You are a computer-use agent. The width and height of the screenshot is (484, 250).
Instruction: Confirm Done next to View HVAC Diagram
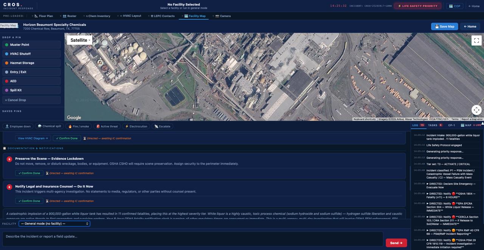tap(67, 138)
